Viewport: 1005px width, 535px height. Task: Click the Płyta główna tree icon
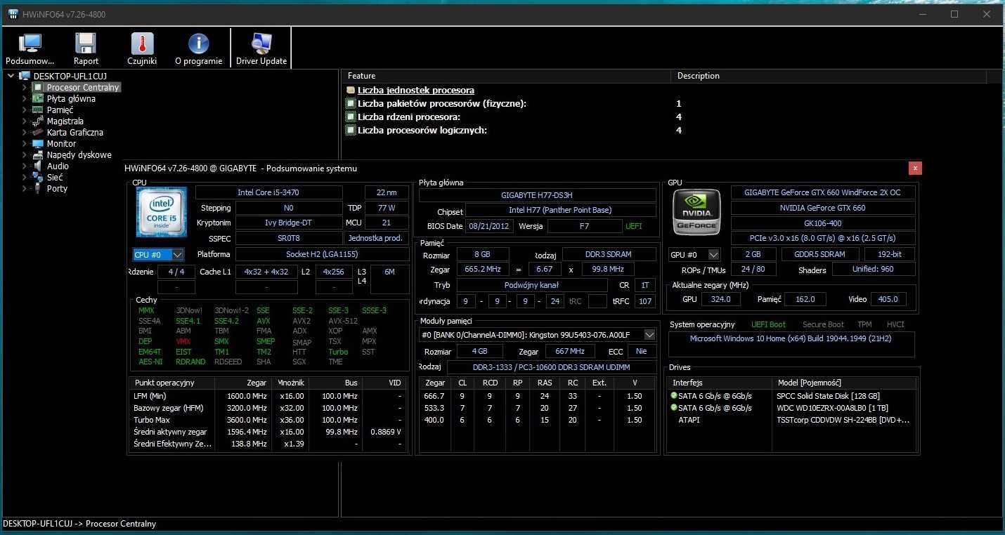pyautogui.click(x=38, y=99)
